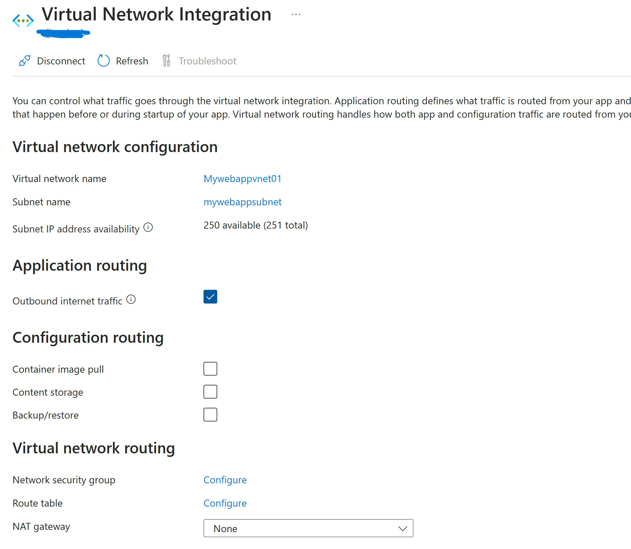Click the Virtual Network Integration header icon
Image resolution: width=631 pixels, height=549 pixels.
pos(22,20)
